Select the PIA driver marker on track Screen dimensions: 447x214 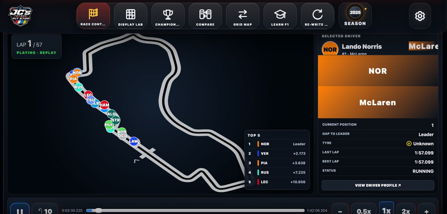pyautogui.click(x=73, y=79)
